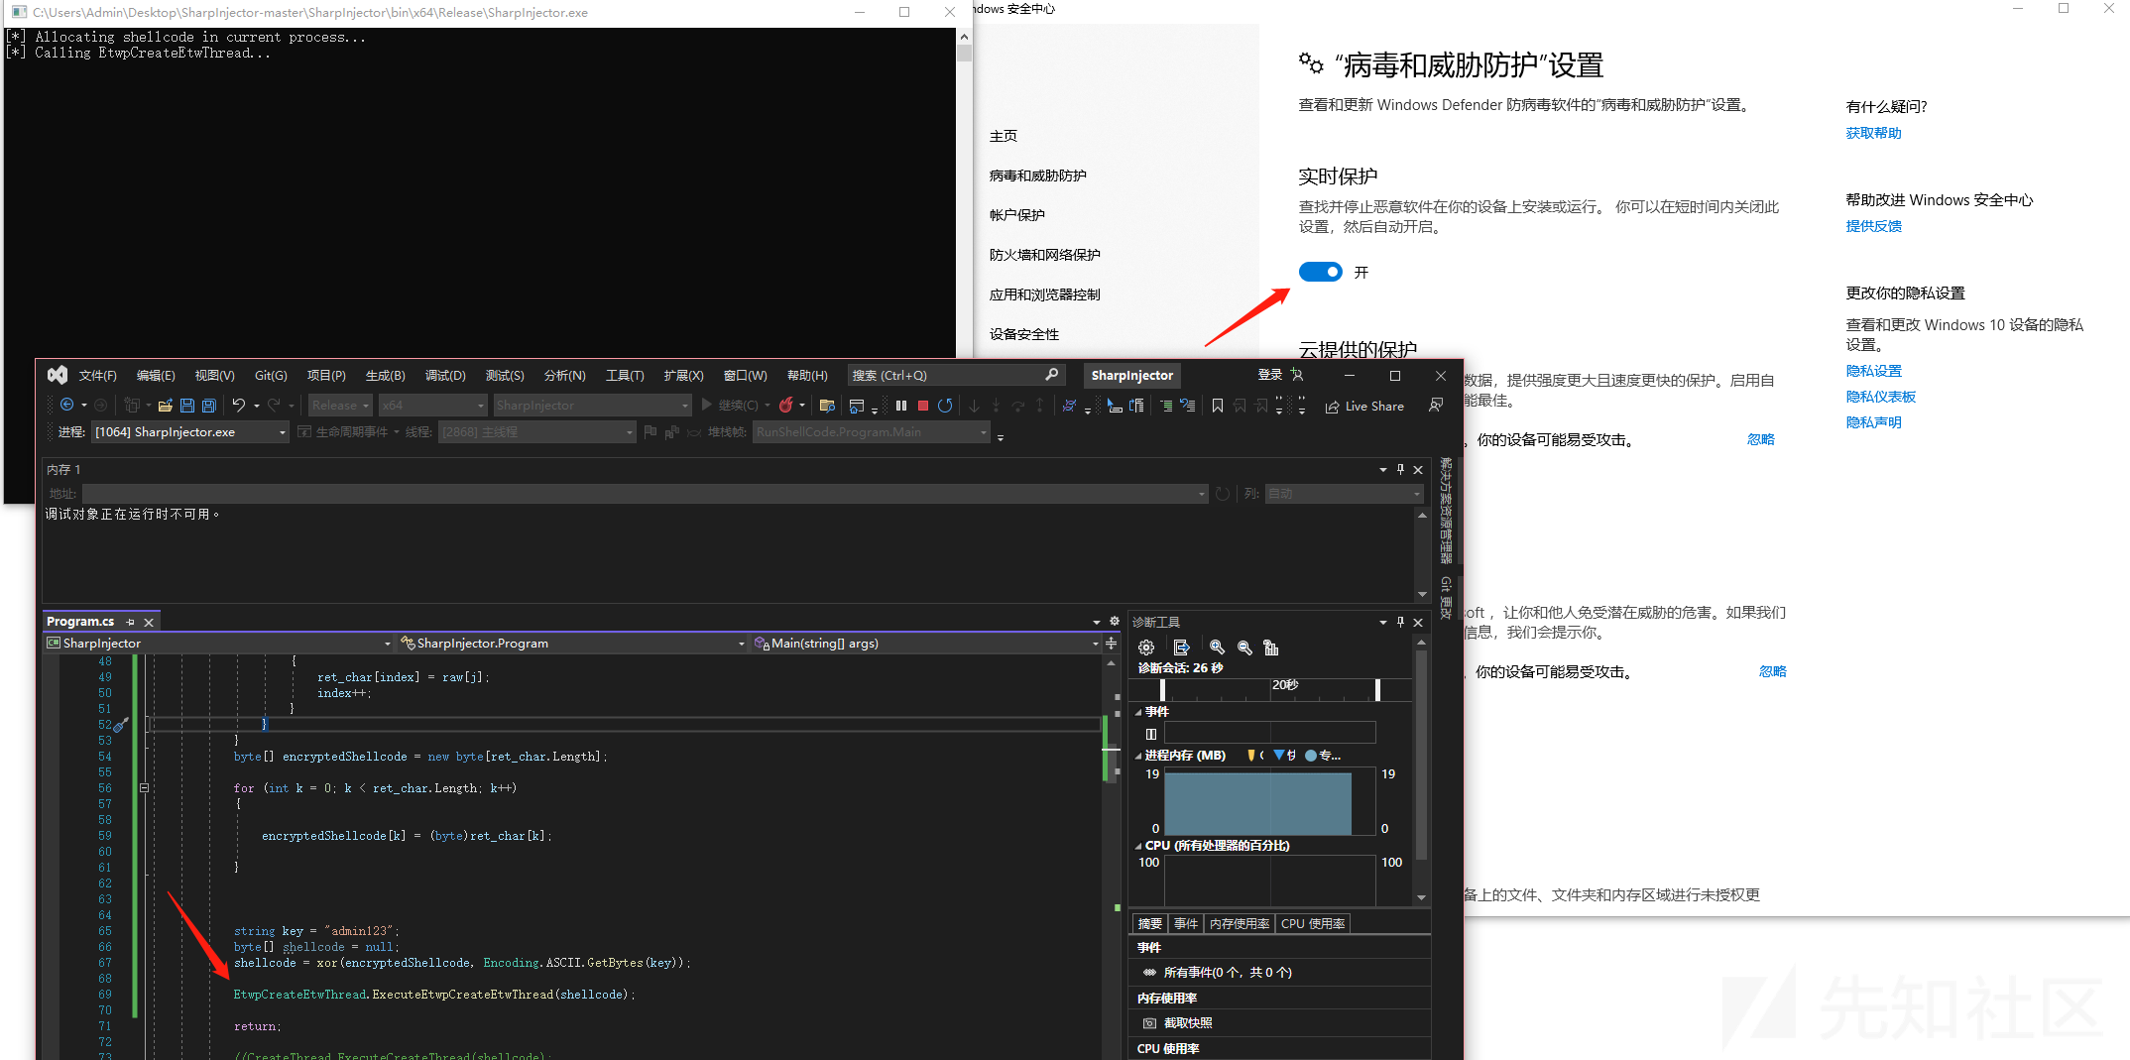Click the Hot Reload flame icon
This screenshot has height=1060, width=2130.
[x=786, y=405]
